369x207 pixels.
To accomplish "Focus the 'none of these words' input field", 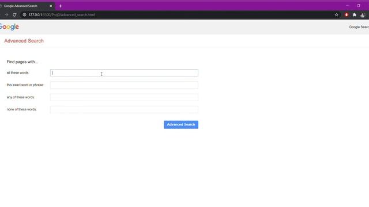I will pyautogui.click(x=124, y=109).
